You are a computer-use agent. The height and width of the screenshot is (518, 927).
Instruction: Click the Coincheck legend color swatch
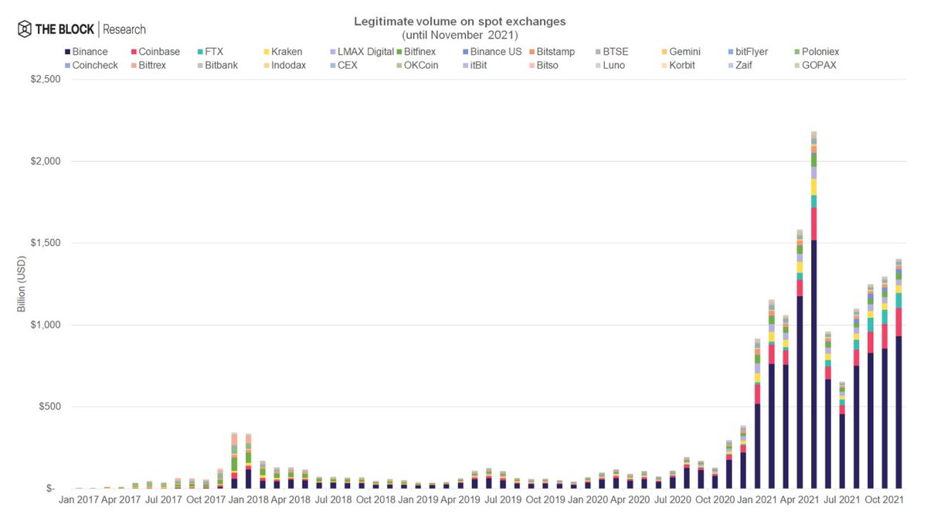[65, 65]
